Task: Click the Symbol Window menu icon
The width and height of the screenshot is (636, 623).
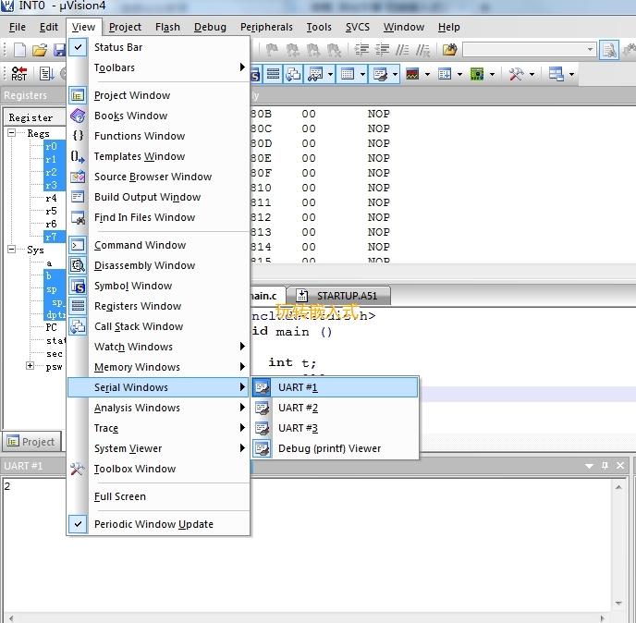Action: pyautogui.click(x=78, y=286)
